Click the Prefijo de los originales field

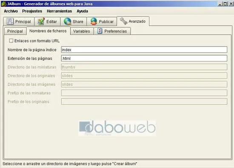pos(144,101)
